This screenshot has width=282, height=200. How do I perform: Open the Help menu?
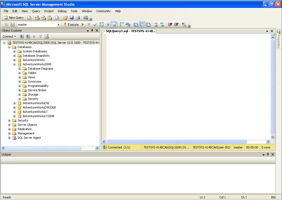pos(118,11)
